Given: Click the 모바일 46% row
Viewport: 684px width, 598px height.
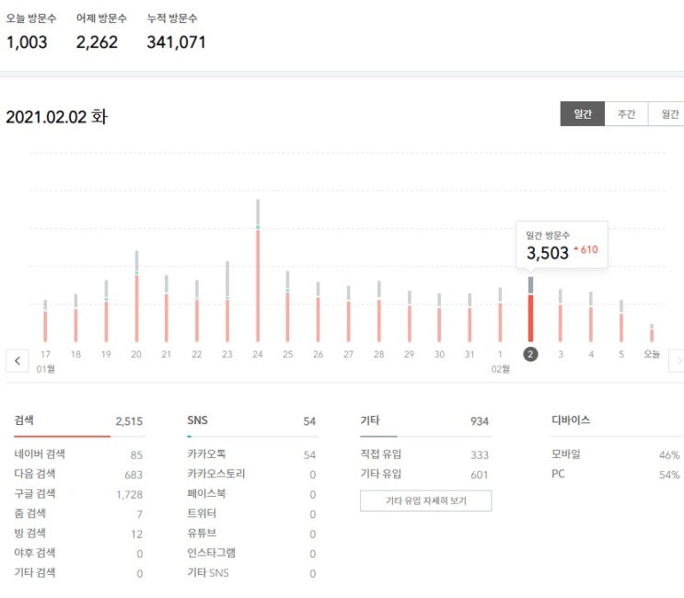Looking at the screenshot, I should 616,454.
